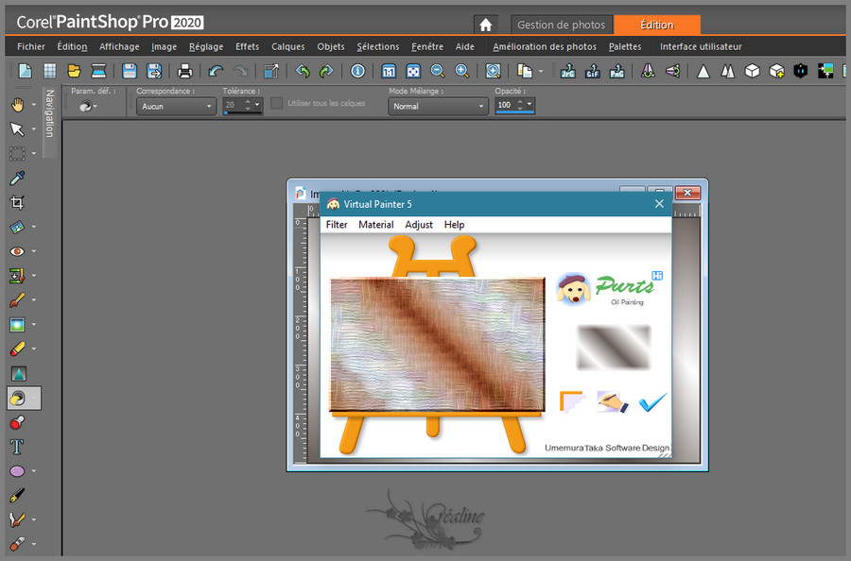
Task: Switch to Gestion de photos tab
Action: (x=561, y=25)
